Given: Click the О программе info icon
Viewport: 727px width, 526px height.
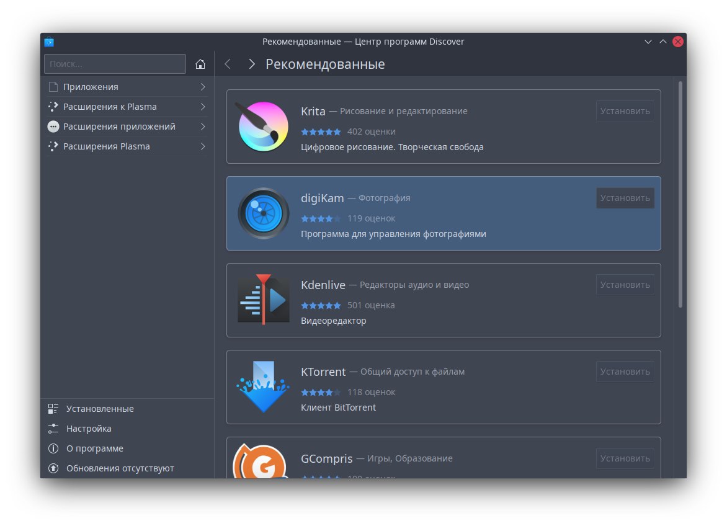Looking at the screenshot, I should click(53, 448).
